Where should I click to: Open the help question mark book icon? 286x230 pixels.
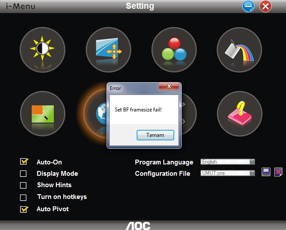[239, 114]
